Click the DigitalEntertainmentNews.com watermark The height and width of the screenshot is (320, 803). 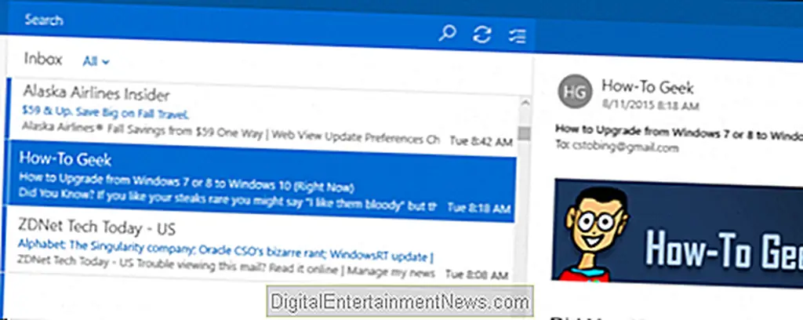tap(399, 301)
